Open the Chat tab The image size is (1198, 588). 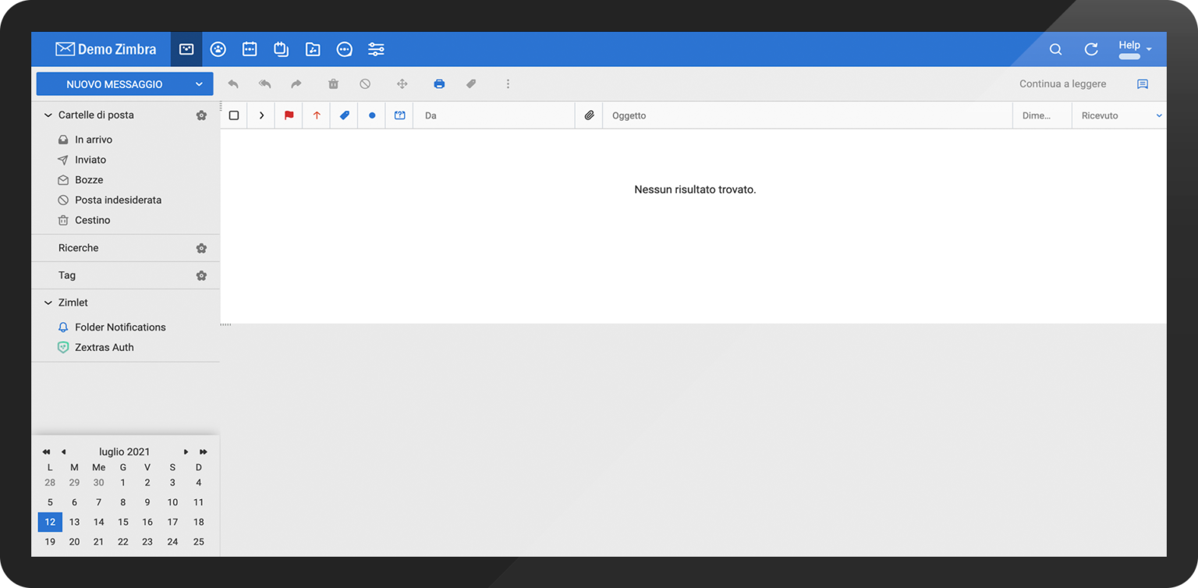click(344, 49)
